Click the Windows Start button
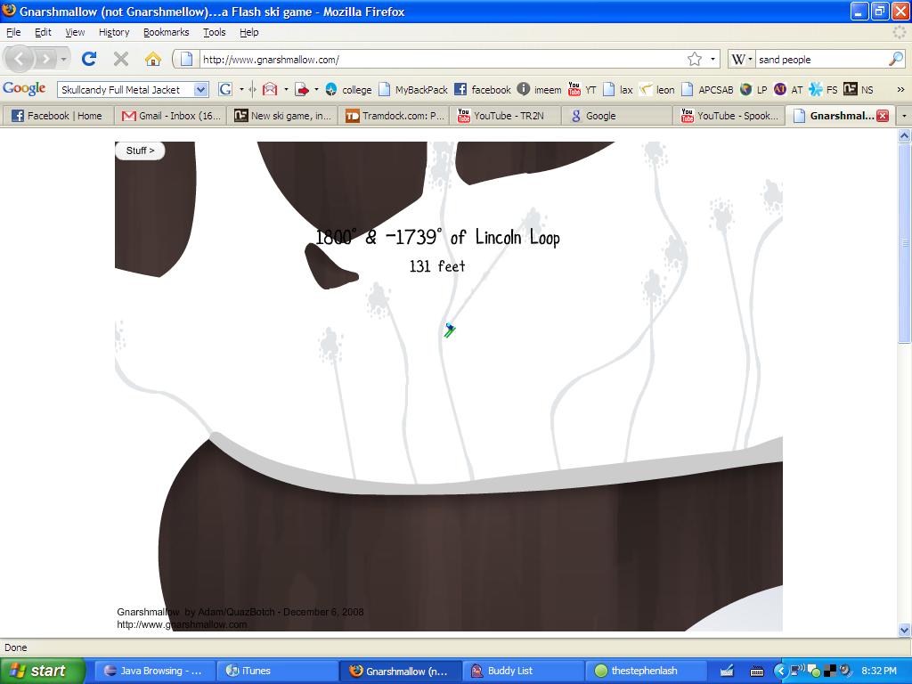This screenshot has width=912, height=684. (x=42, y=671)
